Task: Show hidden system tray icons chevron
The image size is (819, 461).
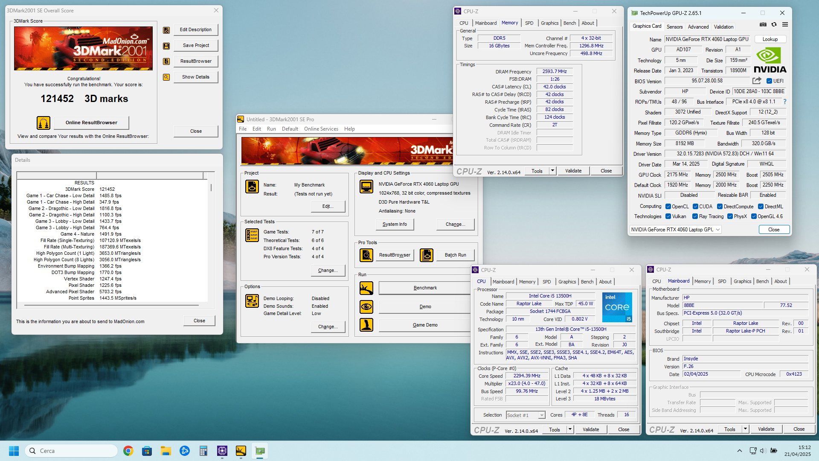Action: 739,451
